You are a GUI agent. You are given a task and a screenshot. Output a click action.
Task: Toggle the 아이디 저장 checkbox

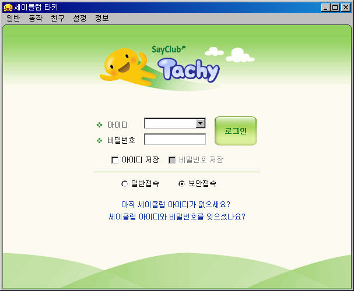[115, 160]
